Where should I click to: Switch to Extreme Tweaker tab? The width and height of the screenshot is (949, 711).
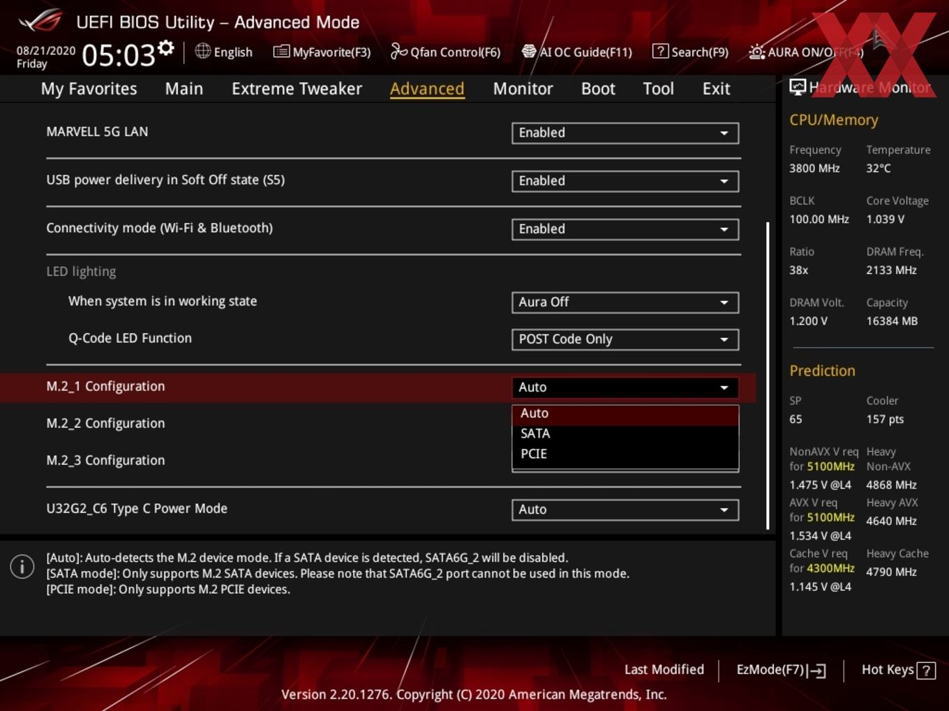[297, 89]
